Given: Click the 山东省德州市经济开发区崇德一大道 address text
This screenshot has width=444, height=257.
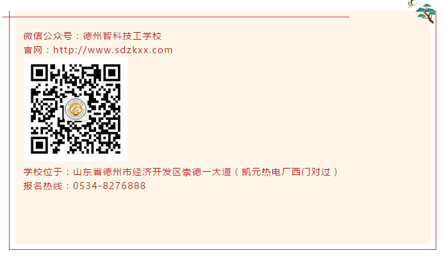Looking at the screenshot, I should [152, 172].
